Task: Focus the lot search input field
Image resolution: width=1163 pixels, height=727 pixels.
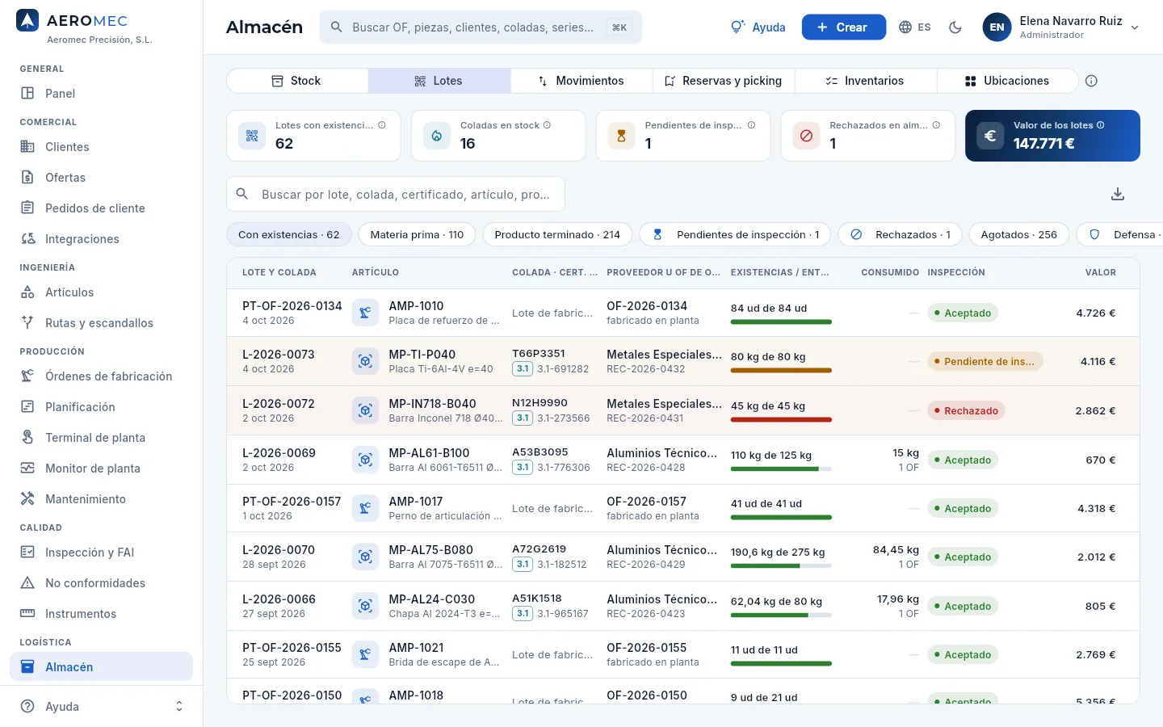Action: point(396,194)
